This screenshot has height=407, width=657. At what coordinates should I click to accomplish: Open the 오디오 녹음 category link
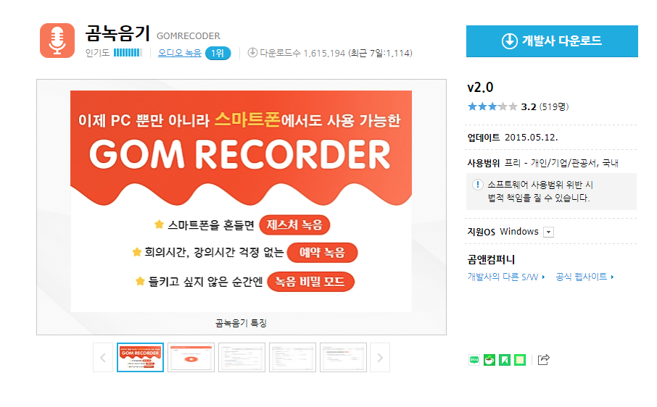(180, 53)
